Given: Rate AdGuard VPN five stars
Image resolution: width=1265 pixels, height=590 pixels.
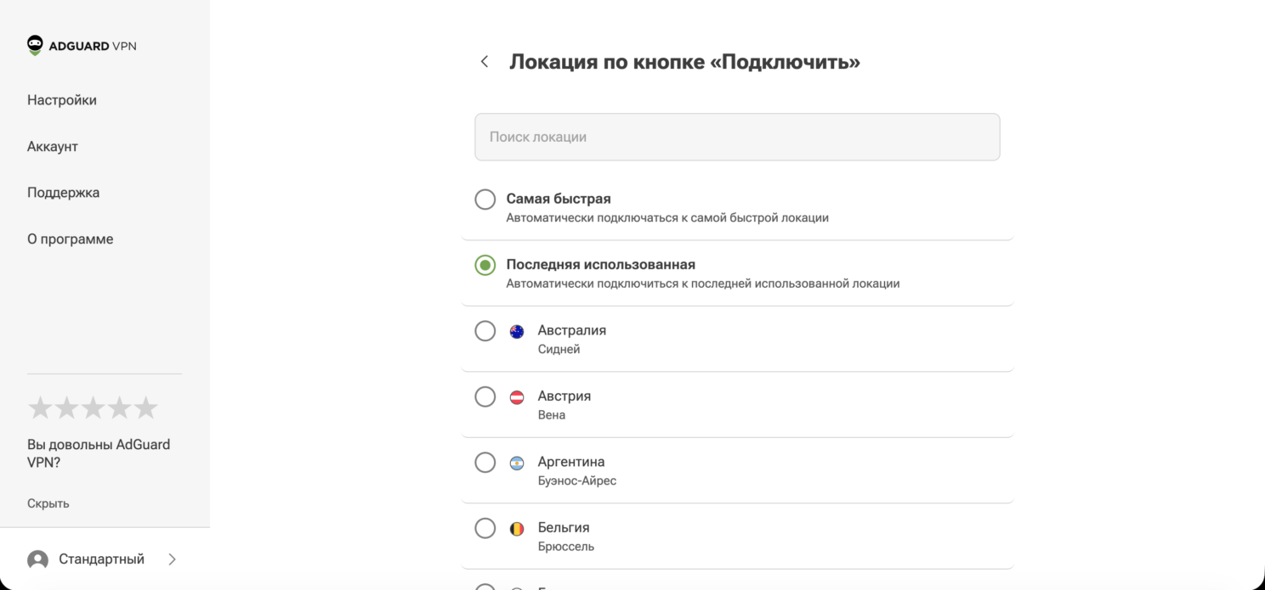Looking at the screenshot, I should (145, 408).
